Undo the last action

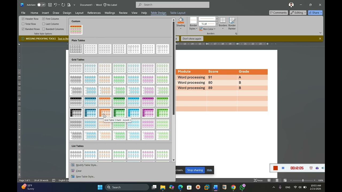[x=55, y=5]
